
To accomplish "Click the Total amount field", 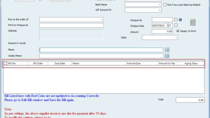I will pos(190,100).
